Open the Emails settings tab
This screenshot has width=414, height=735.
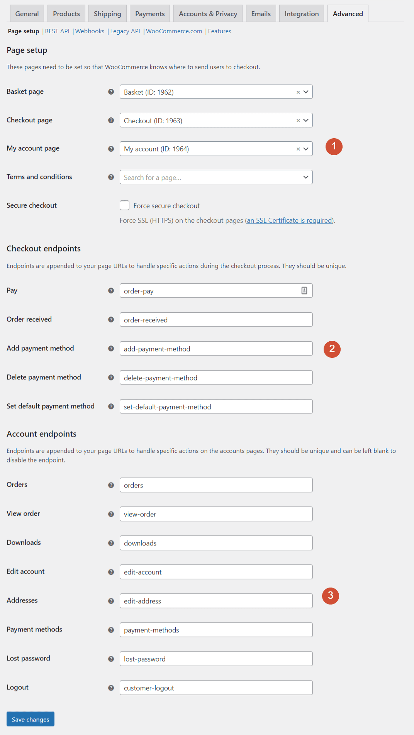click(x=261, y=13)
